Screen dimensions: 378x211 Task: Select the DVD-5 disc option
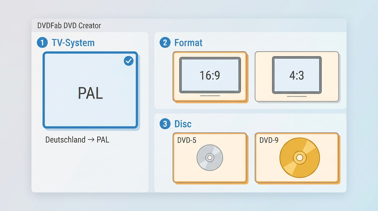pos(210,158)
